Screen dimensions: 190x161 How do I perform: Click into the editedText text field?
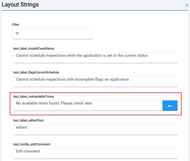pyautogui.click(x=96, y=130)
